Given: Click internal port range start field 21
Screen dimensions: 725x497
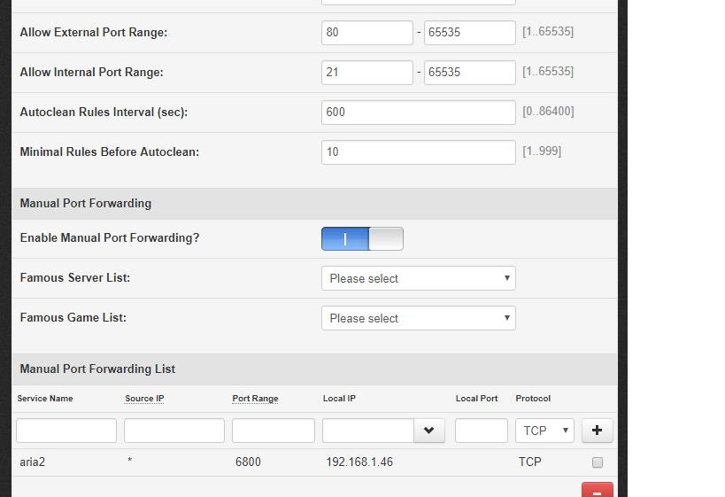Looking at the screenshot, I should point(367,72).
